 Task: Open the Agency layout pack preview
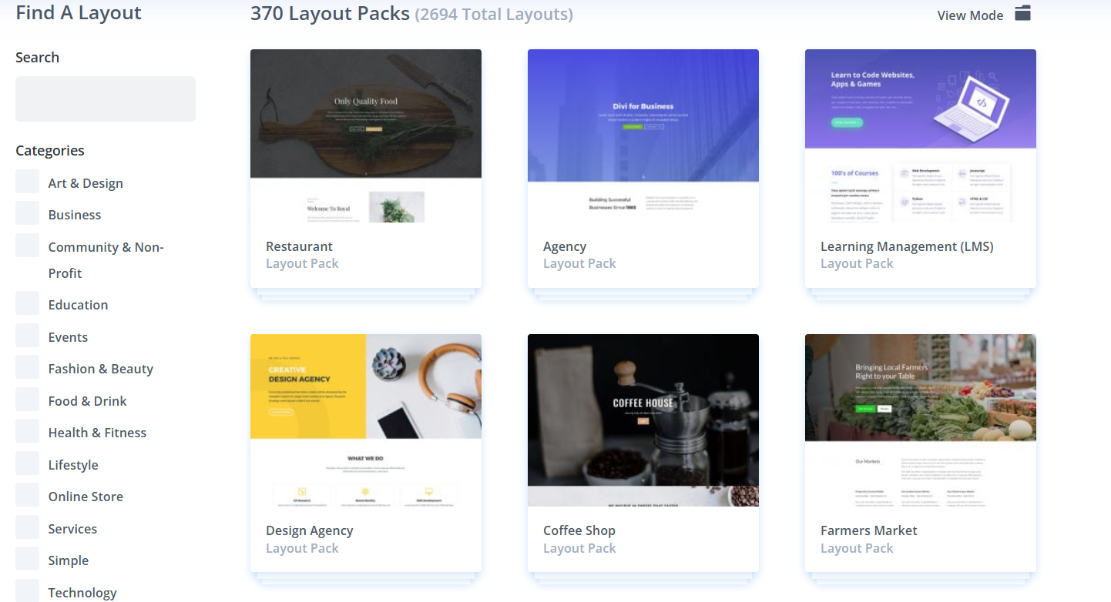click(643, 136)
